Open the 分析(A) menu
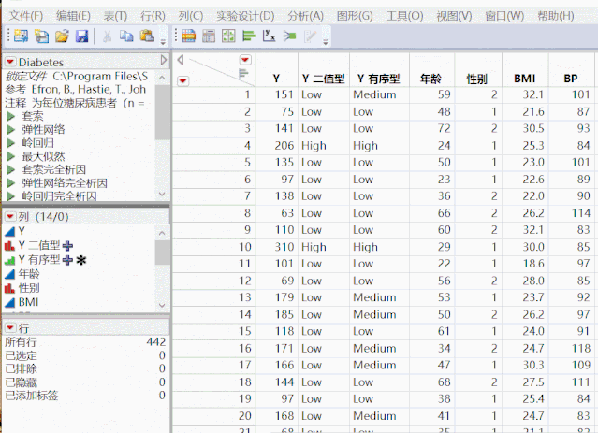This screenshot has width=598, height=433. click(305, 16)
